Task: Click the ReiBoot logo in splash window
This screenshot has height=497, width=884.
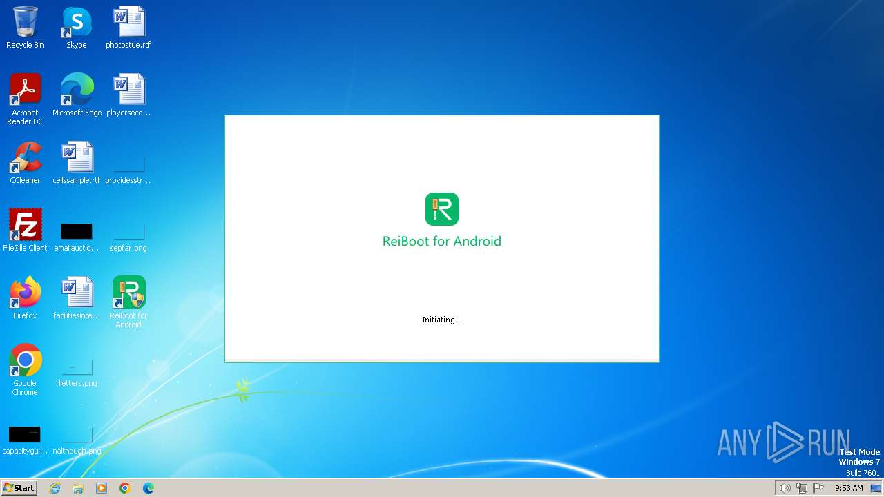Action: 442,209
